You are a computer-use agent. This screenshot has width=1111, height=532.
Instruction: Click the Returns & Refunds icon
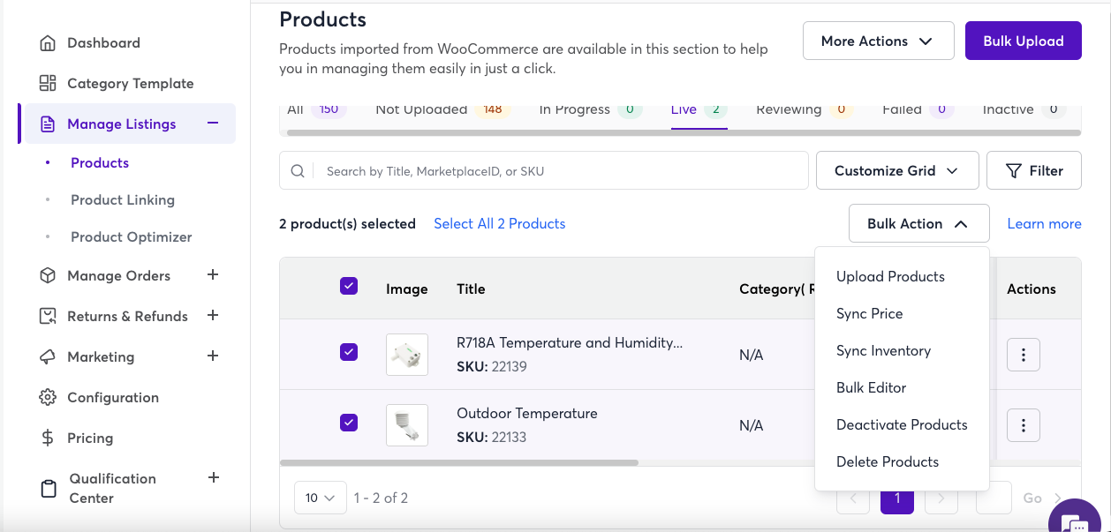pos(48,317)
